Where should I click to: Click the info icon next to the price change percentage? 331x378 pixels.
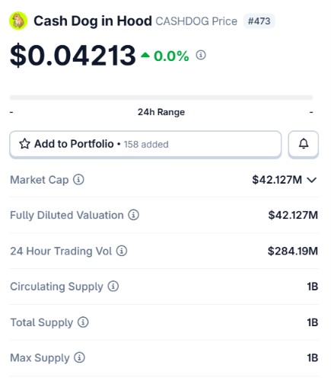(x=201, y=55)
